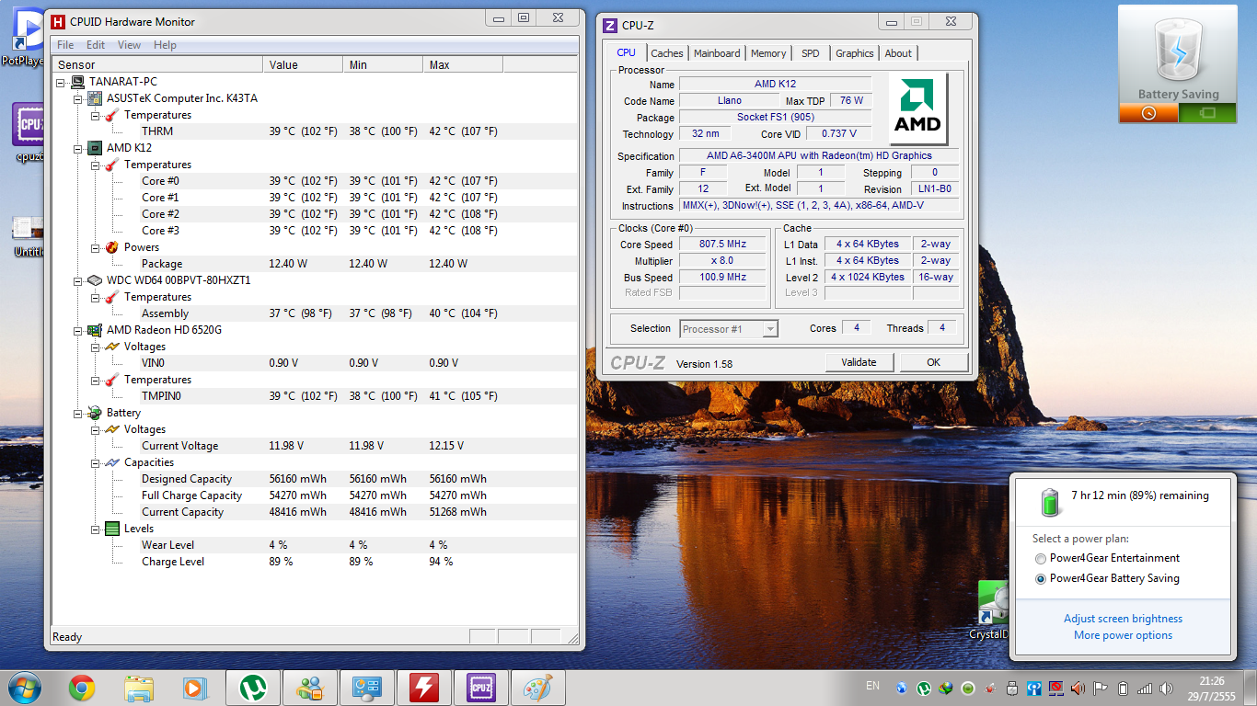Switch to HWMonitor red lightning taskbar button
The width and height of the screenshot is (1257, 706).
tap(424, 688)
